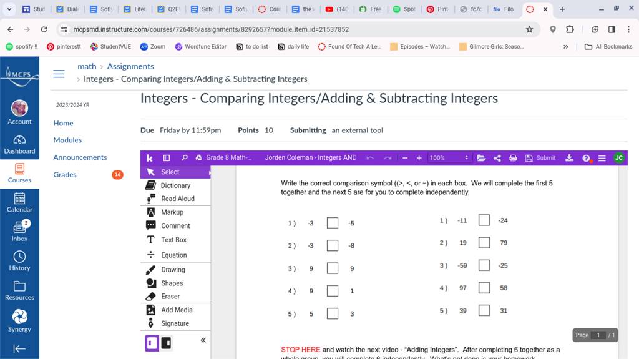Open the Kami search magnifier
This screenshot has height=359, width=639.
[184, 158]
